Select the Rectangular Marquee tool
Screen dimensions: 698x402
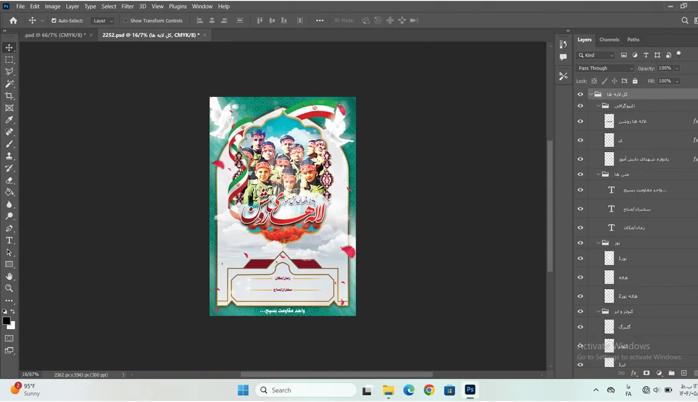point(9,59)
